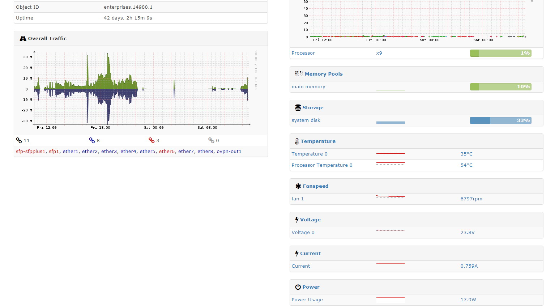Screen dimensions: 559x306
Task: Open the ether2 port link
Action: click(90, 151)
